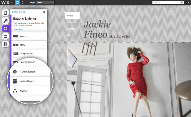Open the Design paintbrush sidebar icon

click(x=5, y=20)
